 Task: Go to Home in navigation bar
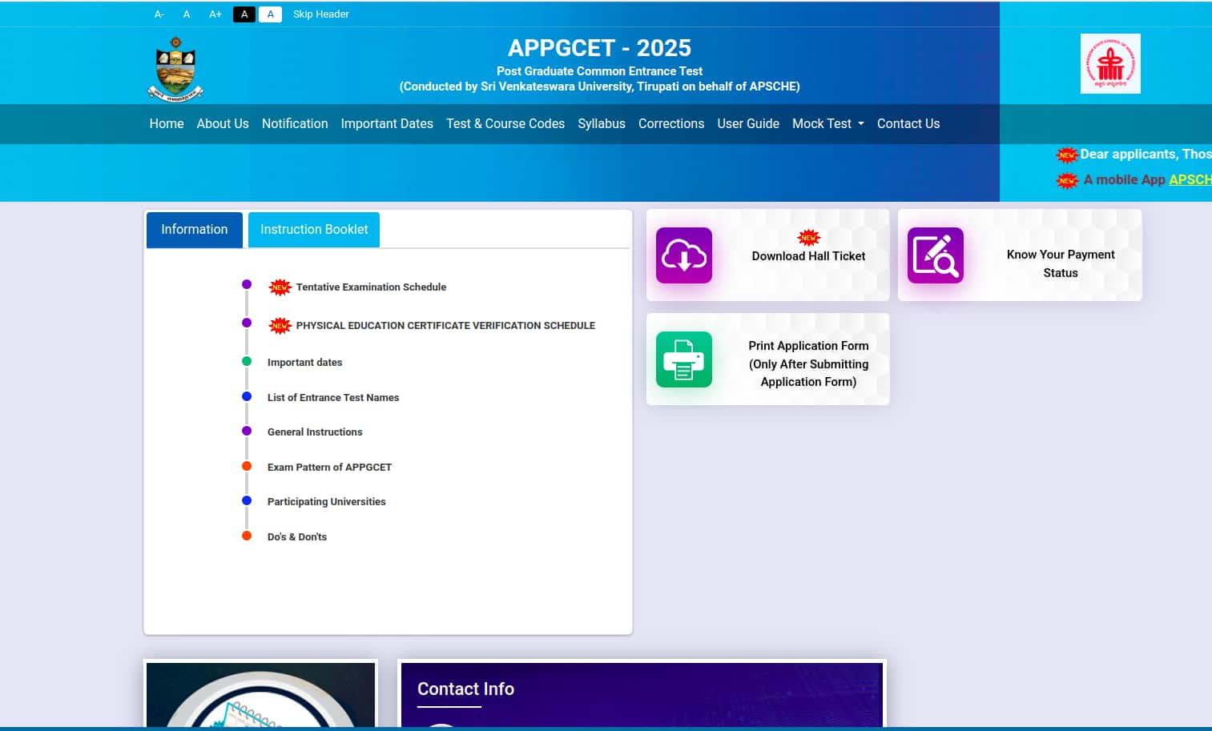tap(167, 123)
